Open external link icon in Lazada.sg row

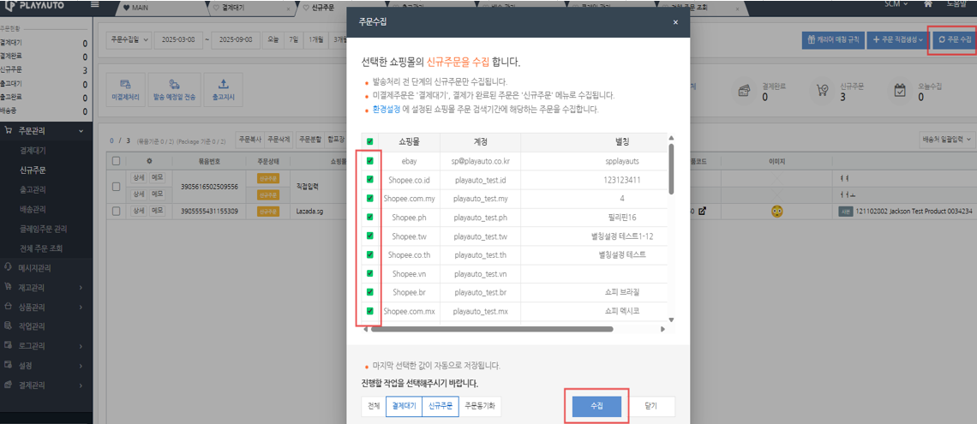tap(703, 211)
